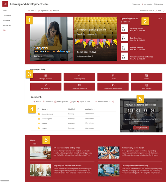Open the General folder

(44, 124)
